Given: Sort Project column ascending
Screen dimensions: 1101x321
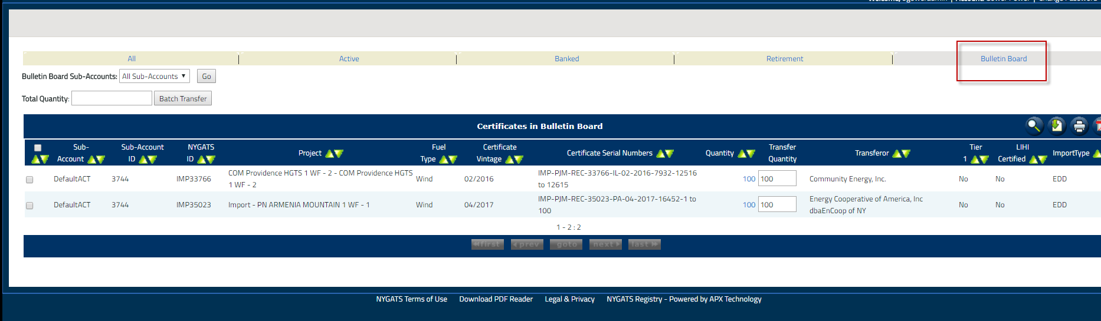Looking at the screenshot, I should (x=330, y=154).
